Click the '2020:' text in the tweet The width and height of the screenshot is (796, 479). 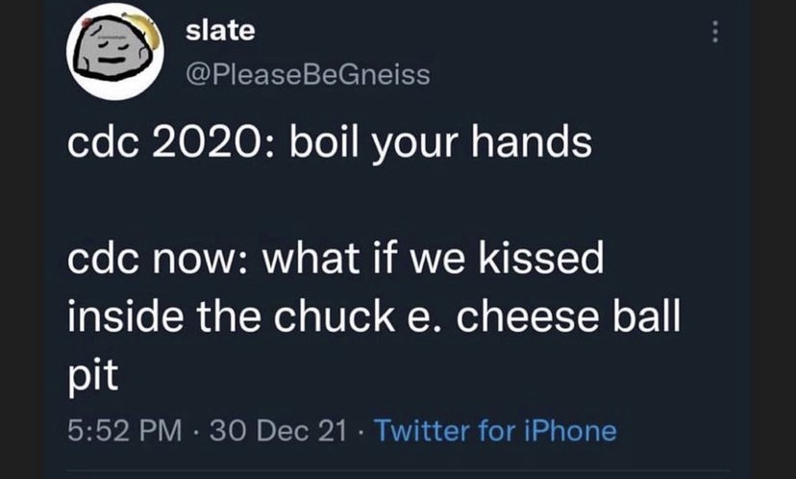pyautogui.click(x=217, y=145)
